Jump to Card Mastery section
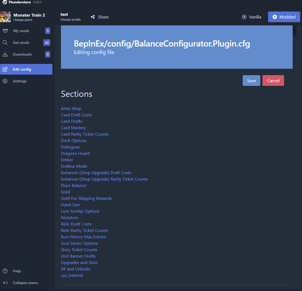The image size is (302, 291). [x=73, y=128]
